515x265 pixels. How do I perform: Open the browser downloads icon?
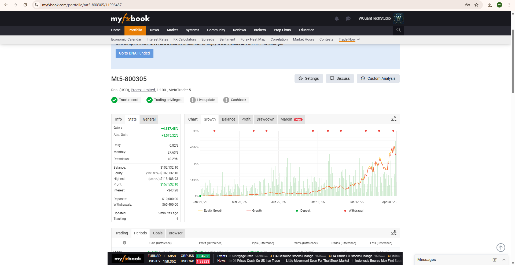click(x=490, y=5)
